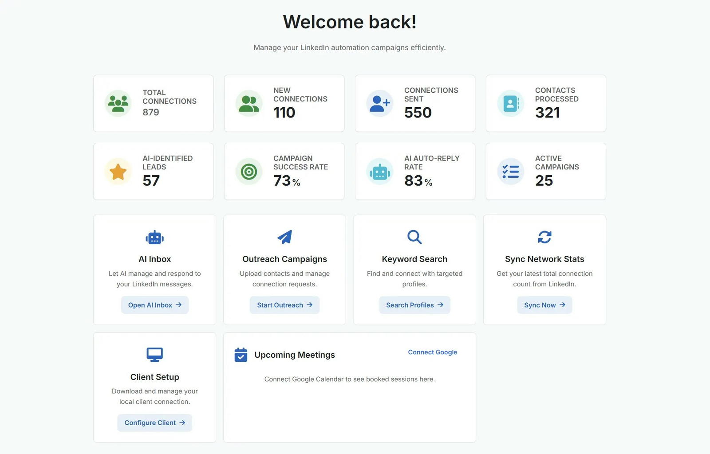Click the paper plane Outreach Campaigns icon
710x454 pixels.
[284, 237]
